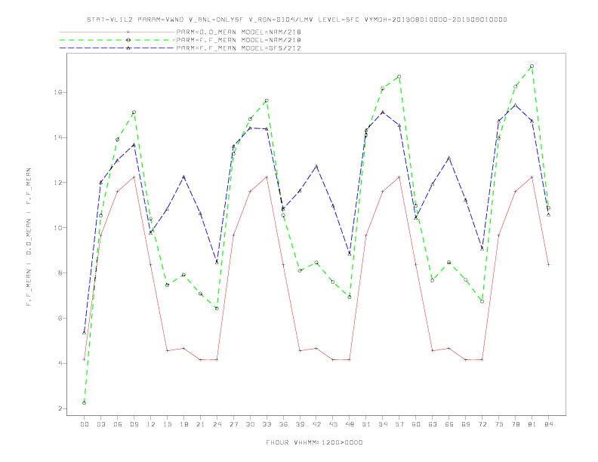Click x-axis tick label 42
Image resolution: width=598 pixels, height=462 pixels.
click(x=316, y=424)
